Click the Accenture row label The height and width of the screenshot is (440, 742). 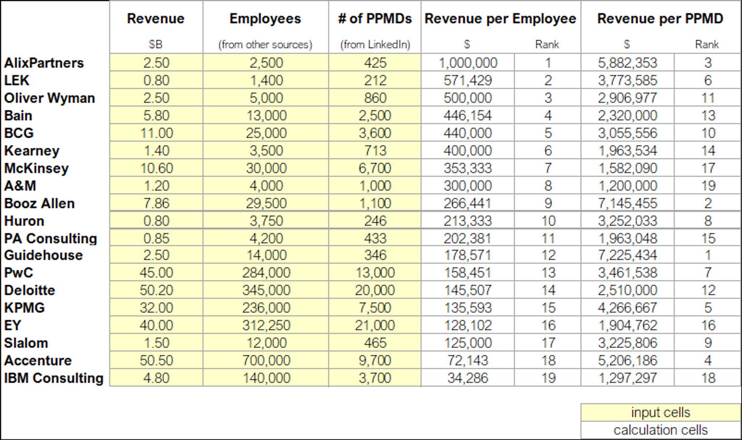click(x=38, y=361)
